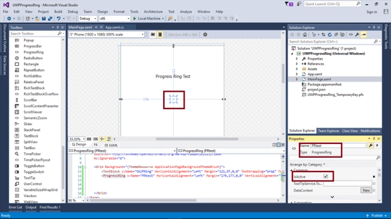Expand the App.xaml node
This screenshot has width=391, height=219.
[297, 74]
